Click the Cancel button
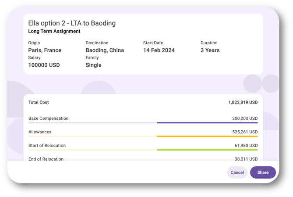 (x=237, y=172)
